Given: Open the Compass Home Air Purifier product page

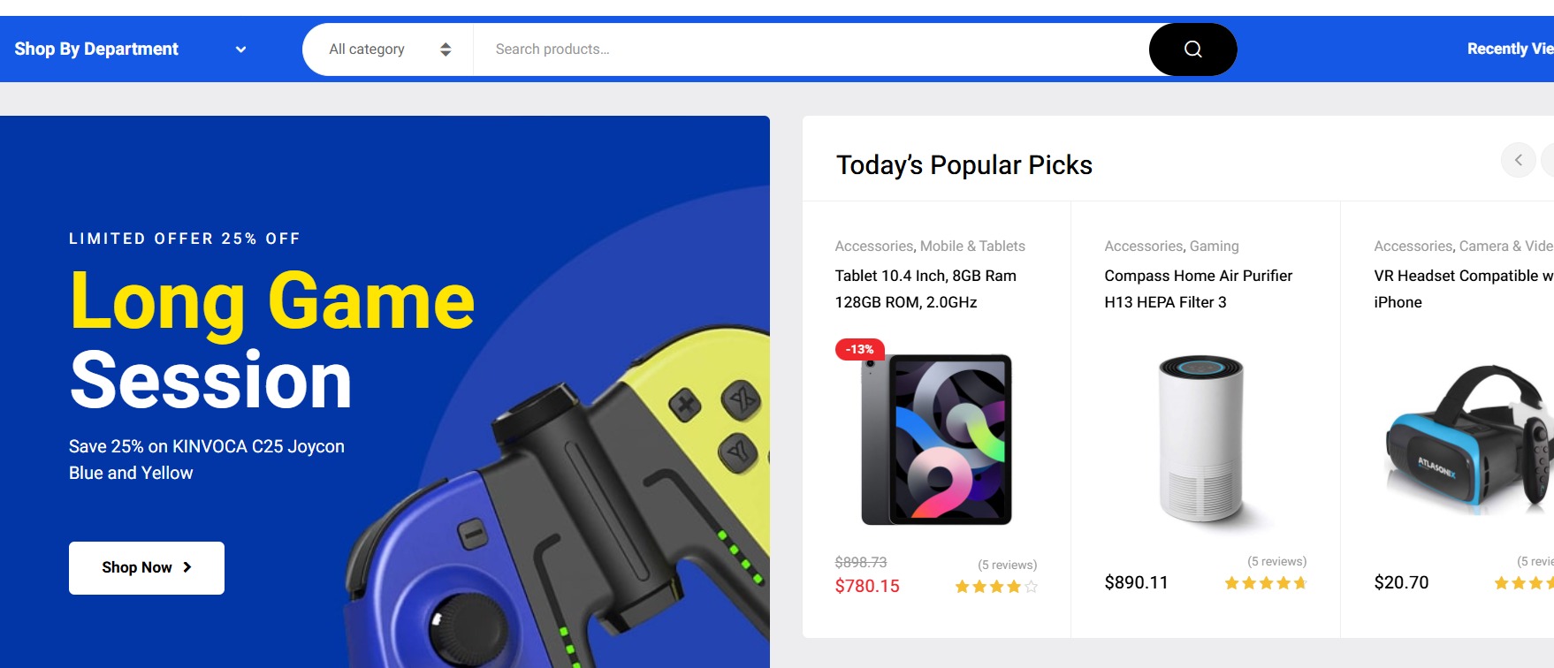Looking at the screenshot, I should (x=1198, y=288).
